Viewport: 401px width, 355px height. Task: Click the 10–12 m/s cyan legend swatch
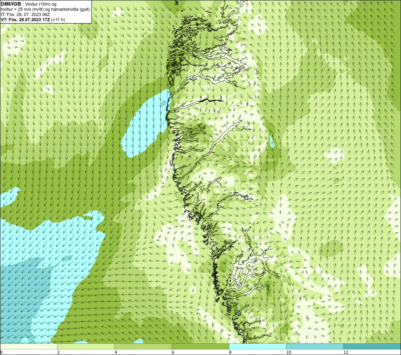[315, 346]
